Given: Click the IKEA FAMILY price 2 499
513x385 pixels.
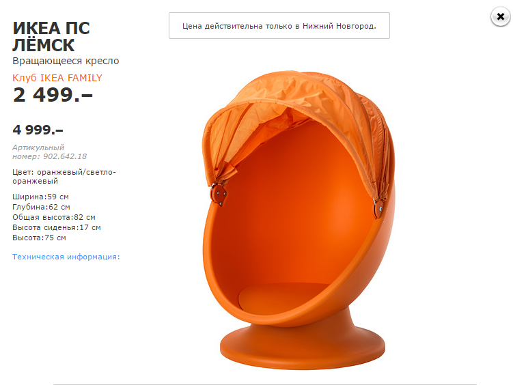Looking at the screenshot, I should [x=53, y=95].
